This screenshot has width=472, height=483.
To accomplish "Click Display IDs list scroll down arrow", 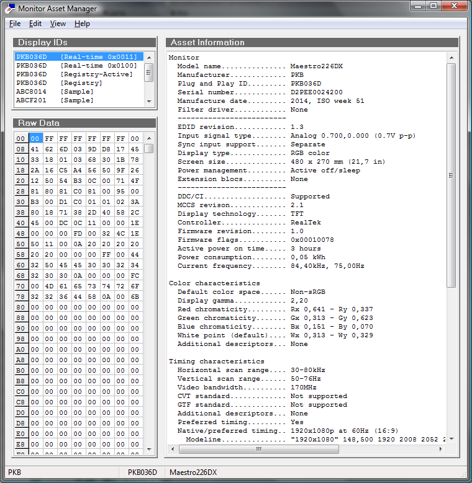I will click(149, 101).
